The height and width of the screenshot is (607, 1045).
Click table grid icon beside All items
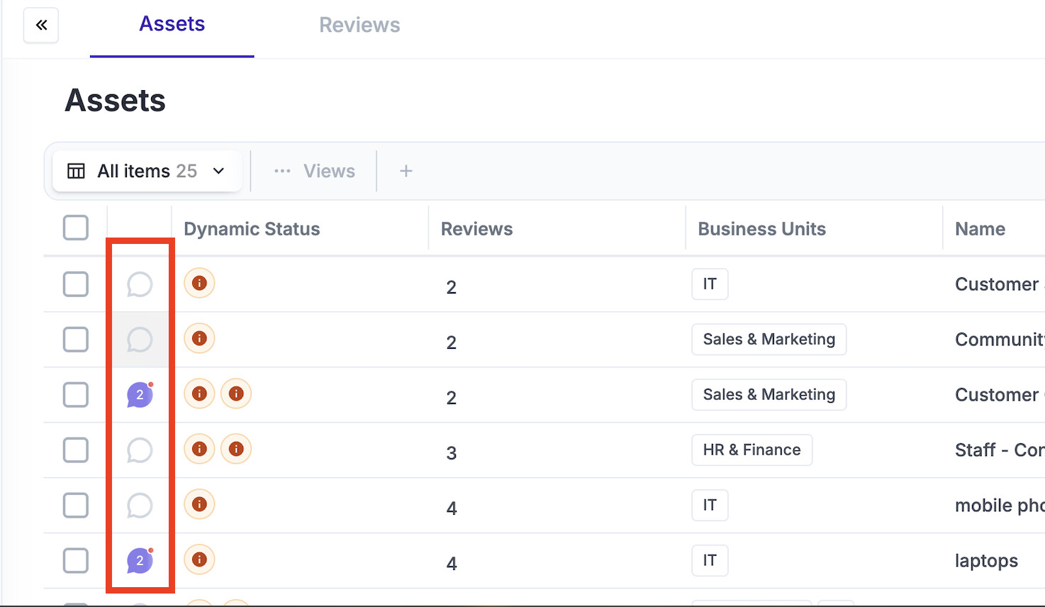(76, 171)
